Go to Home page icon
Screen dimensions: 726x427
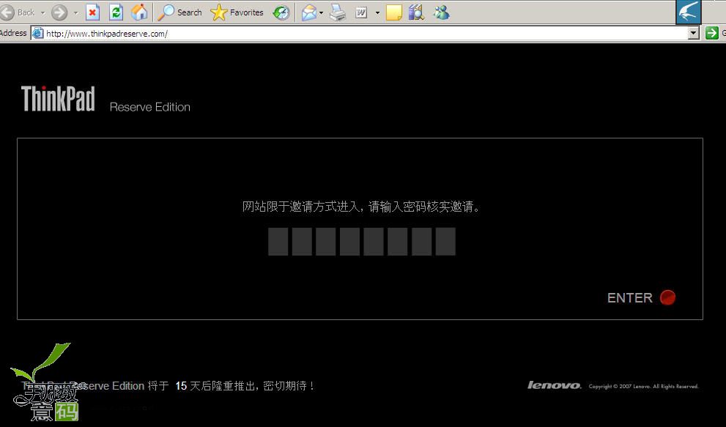click(139, 12)
